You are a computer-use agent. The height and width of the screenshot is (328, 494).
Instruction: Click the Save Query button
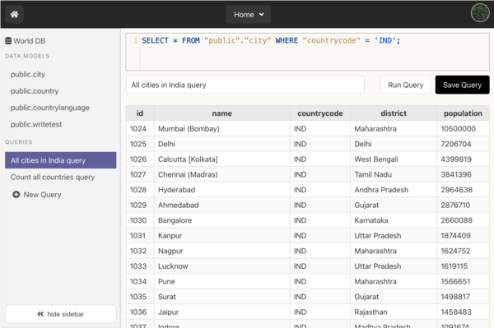(x=462, y=85)
